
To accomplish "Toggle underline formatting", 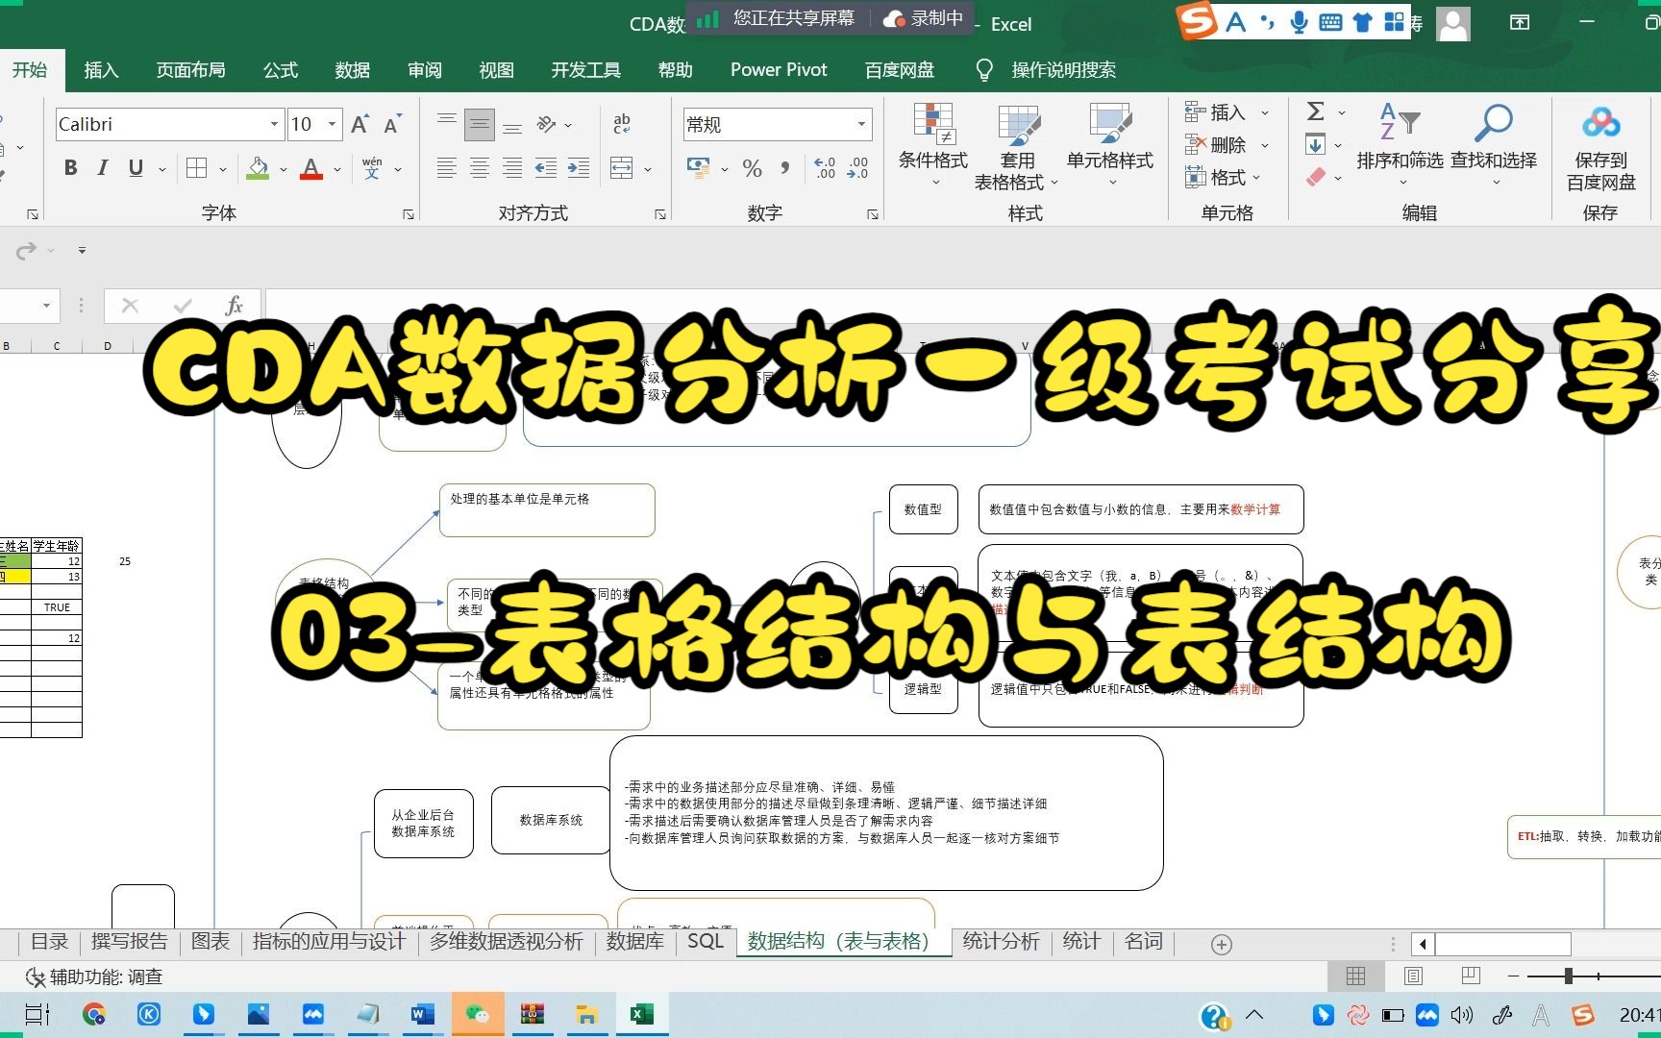I will pos(135,167).
